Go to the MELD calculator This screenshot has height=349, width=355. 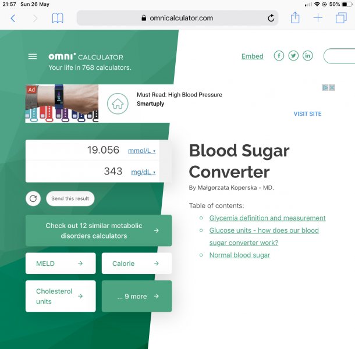61,263
